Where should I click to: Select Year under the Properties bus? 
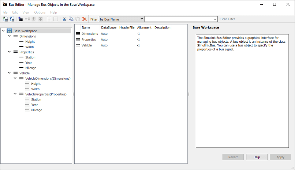tap(29, 63)
